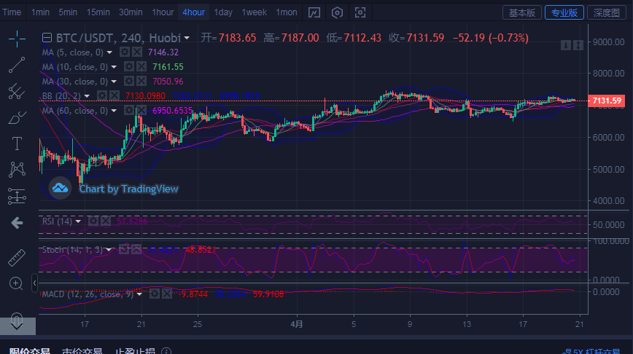633x354 pixels.
Task: Switch to the 15min interval
Action: coord(98,12)
